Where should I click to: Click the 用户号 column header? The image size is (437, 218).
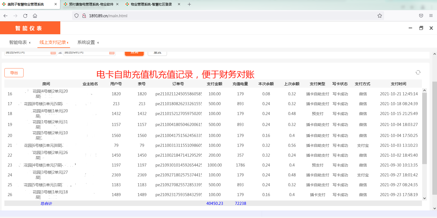coord(116,84)
